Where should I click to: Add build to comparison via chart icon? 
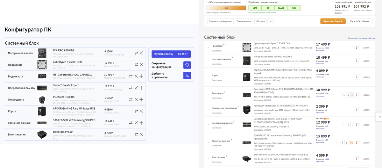187,76
